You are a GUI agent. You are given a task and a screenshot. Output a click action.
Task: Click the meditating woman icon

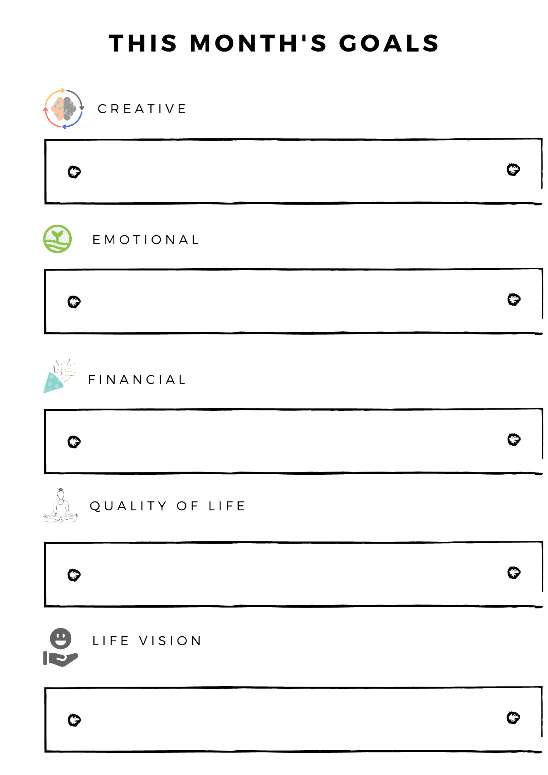(x=60, y=506)
